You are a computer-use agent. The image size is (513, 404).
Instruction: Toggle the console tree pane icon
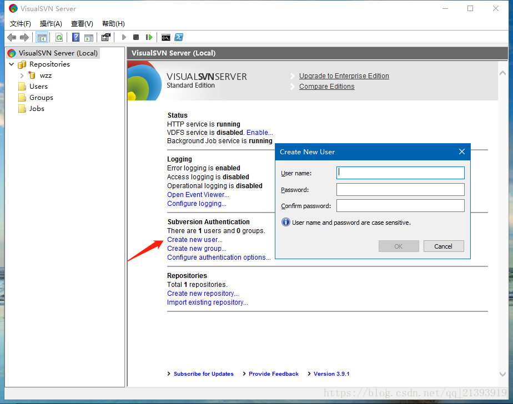pyautogui.click(x=42, y=38)
